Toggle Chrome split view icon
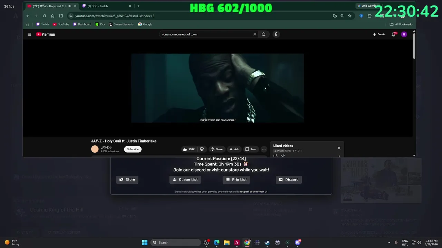This screenshot has width=442, height=248. pos(61,16)
